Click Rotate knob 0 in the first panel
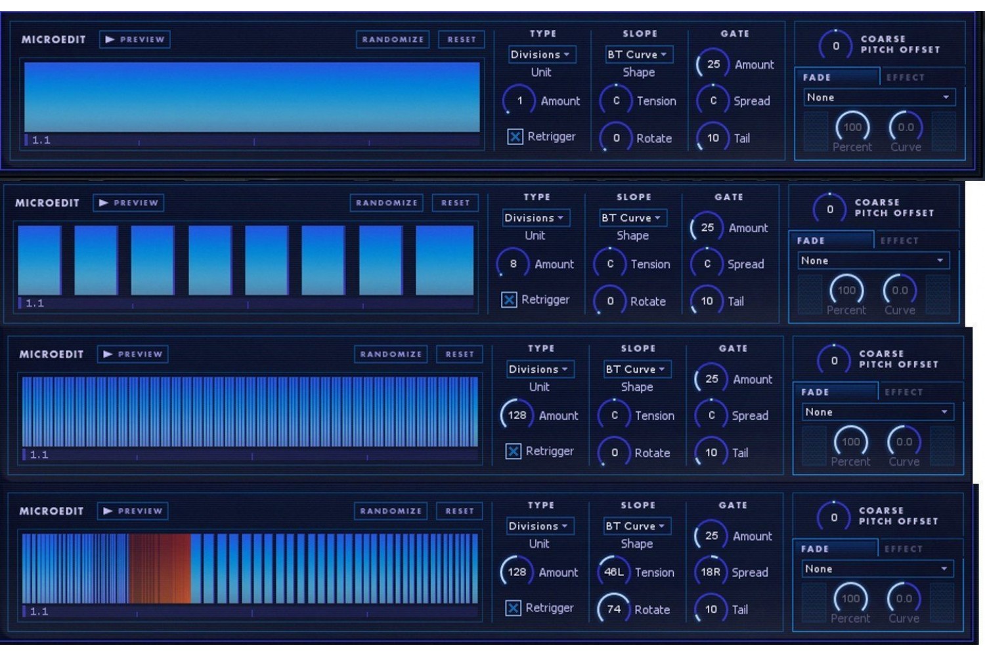The image size is (985, 656). click(616, 138)
